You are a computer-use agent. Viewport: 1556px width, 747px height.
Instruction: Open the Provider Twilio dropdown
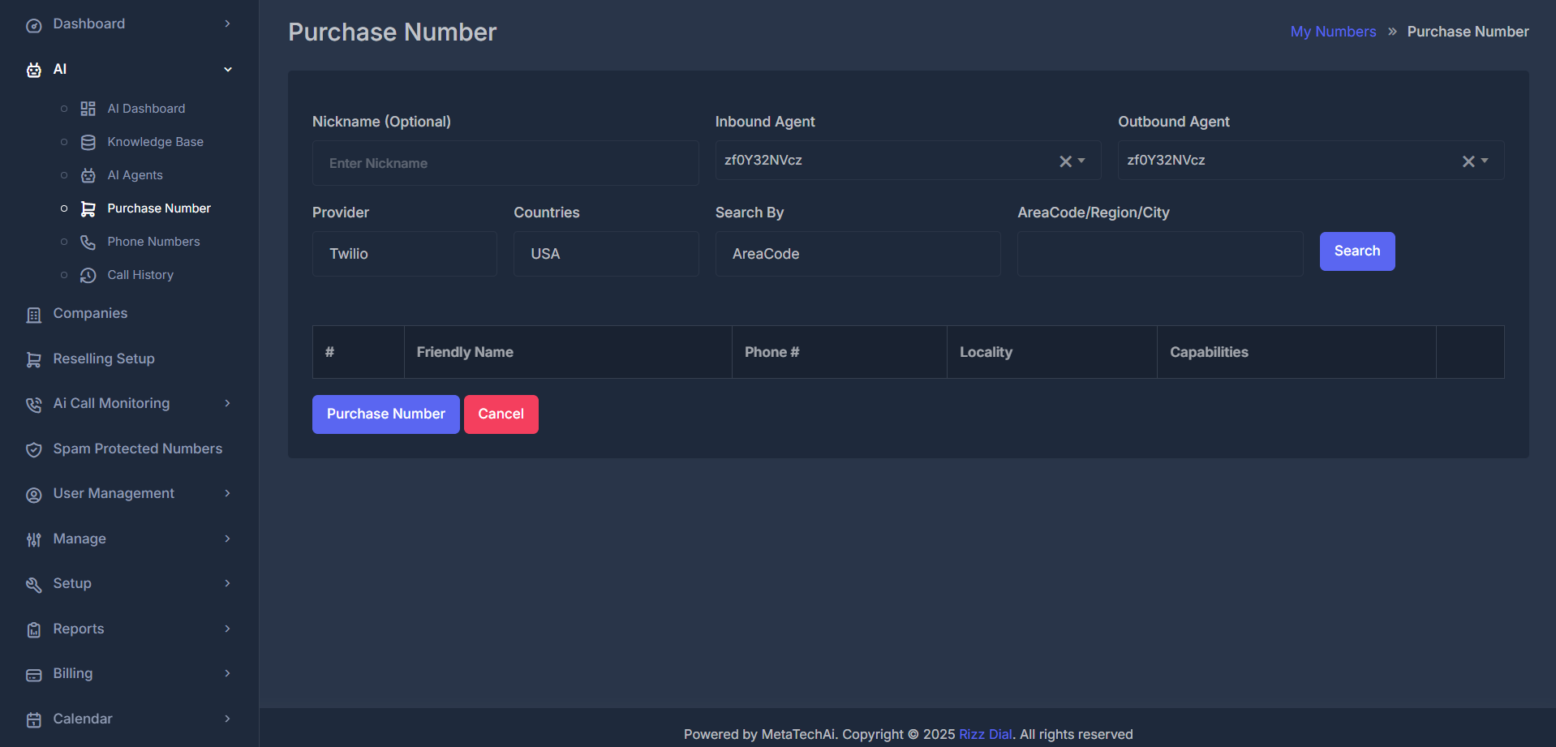tap(404, 254)
